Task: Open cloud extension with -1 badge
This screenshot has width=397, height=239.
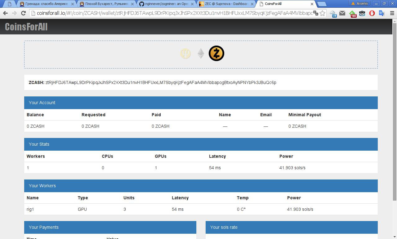Action: [333, 13]
